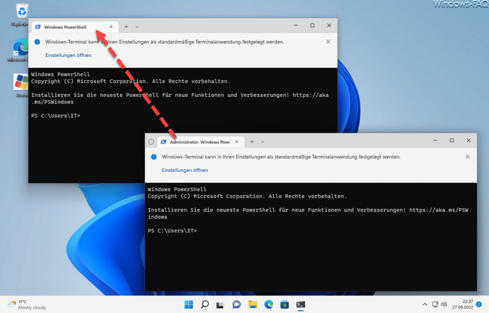Open the weather widget showing 11°C
489x313 pixels.
coord(27,304)
